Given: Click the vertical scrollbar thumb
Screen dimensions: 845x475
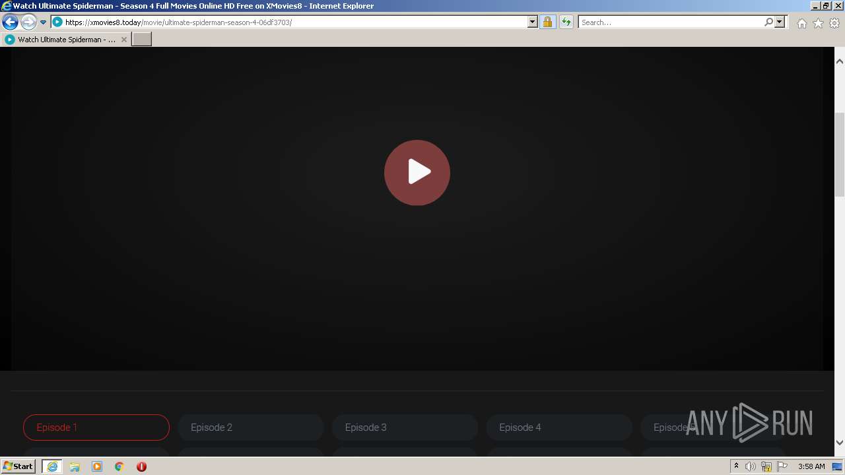Looking at the screenshot, I should [x=840, y=155].
